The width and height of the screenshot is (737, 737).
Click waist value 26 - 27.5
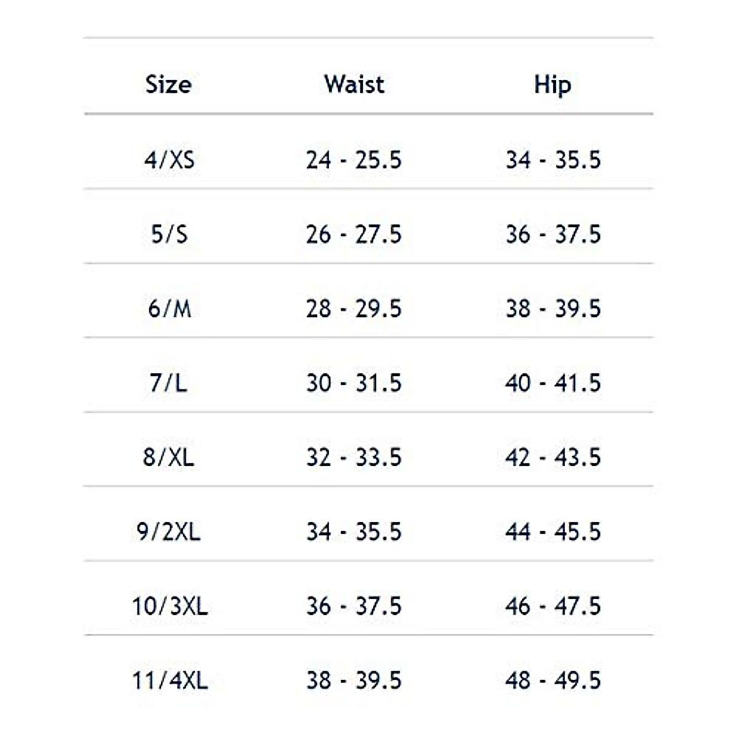click(354, 234)
